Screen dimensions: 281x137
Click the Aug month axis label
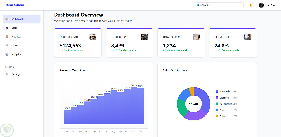(x=113, y=131)
